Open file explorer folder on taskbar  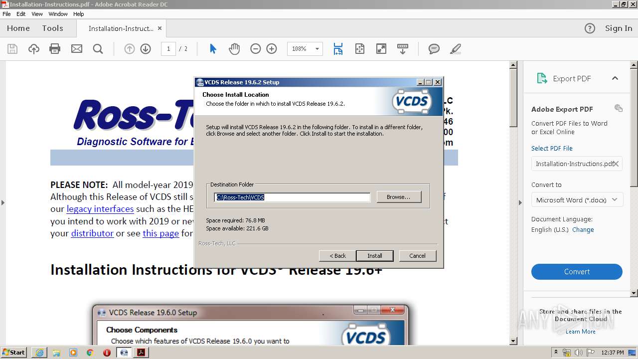point(56,353)
